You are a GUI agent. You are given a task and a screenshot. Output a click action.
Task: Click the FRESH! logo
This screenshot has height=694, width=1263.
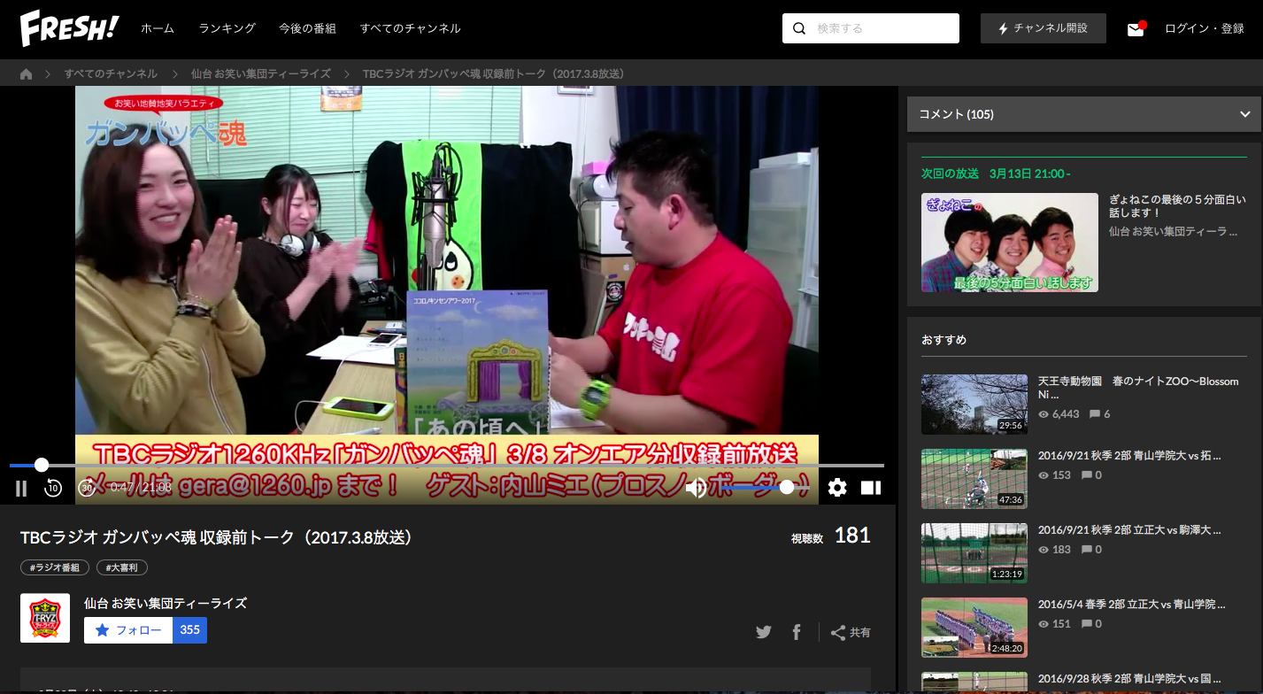pos(70,28)
